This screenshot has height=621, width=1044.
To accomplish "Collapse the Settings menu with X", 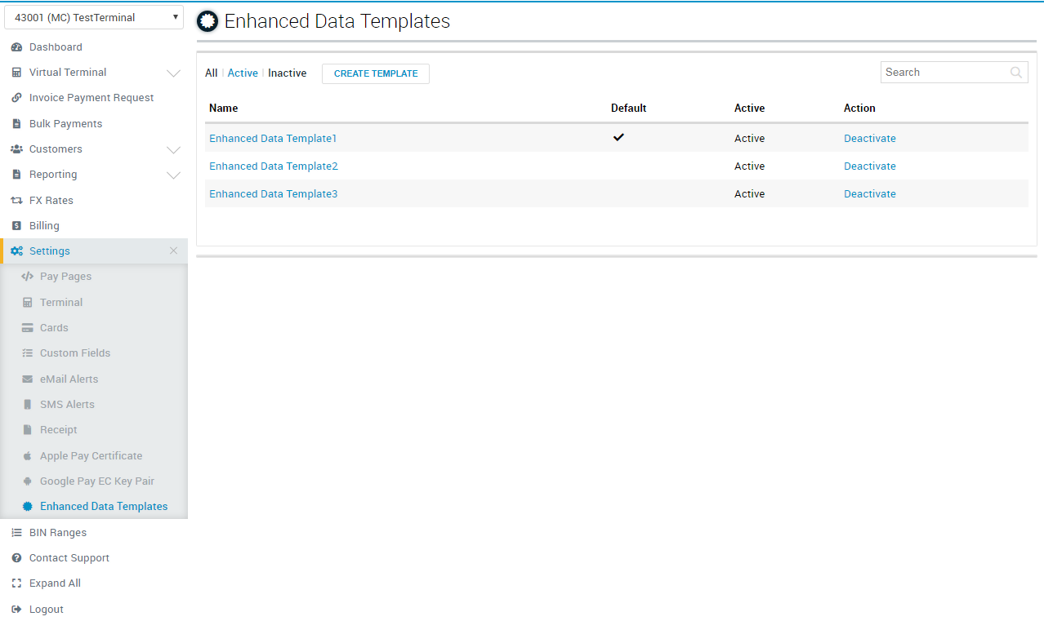I will [x=173, y=251].
